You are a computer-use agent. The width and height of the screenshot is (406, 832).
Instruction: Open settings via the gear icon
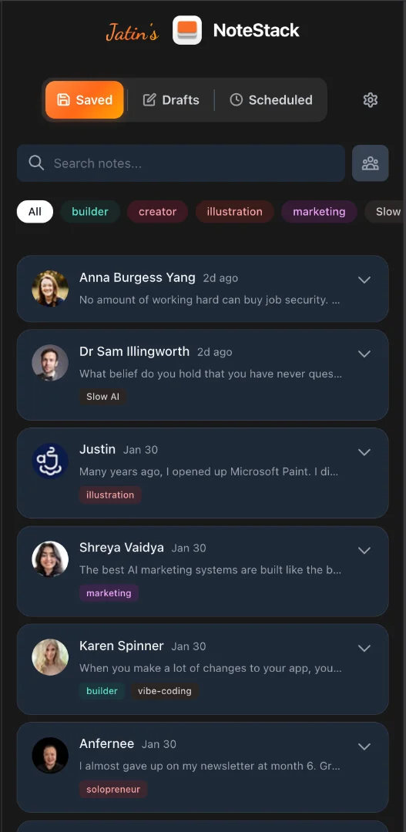click(370, 99)
